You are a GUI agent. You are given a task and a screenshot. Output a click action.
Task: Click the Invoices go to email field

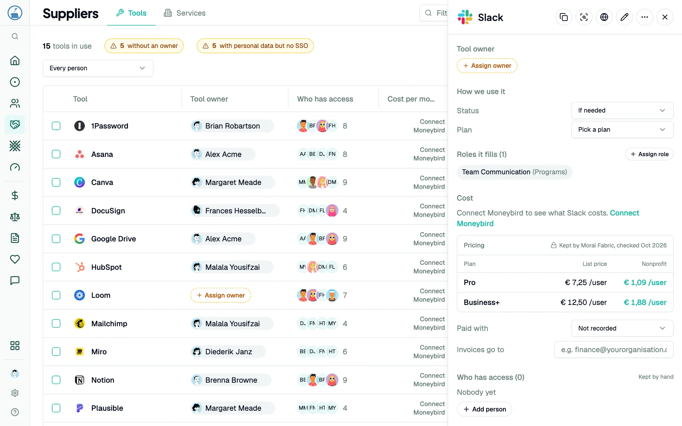tap(614, 350)
